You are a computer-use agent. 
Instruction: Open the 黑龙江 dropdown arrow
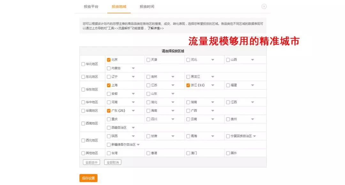coord(212,76)
